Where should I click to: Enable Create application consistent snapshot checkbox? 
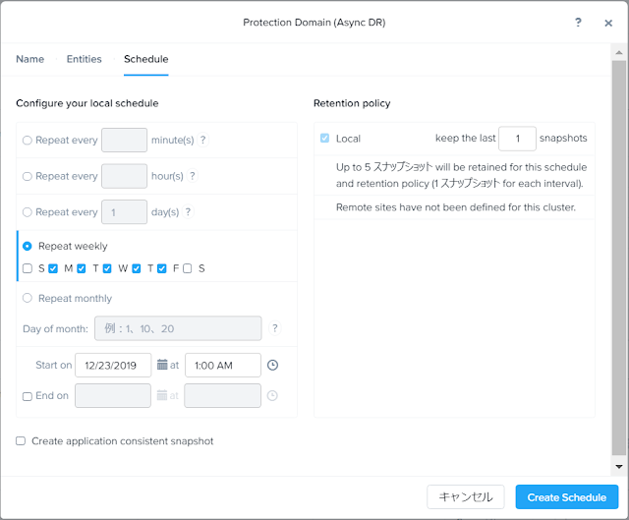click(21, 441)
